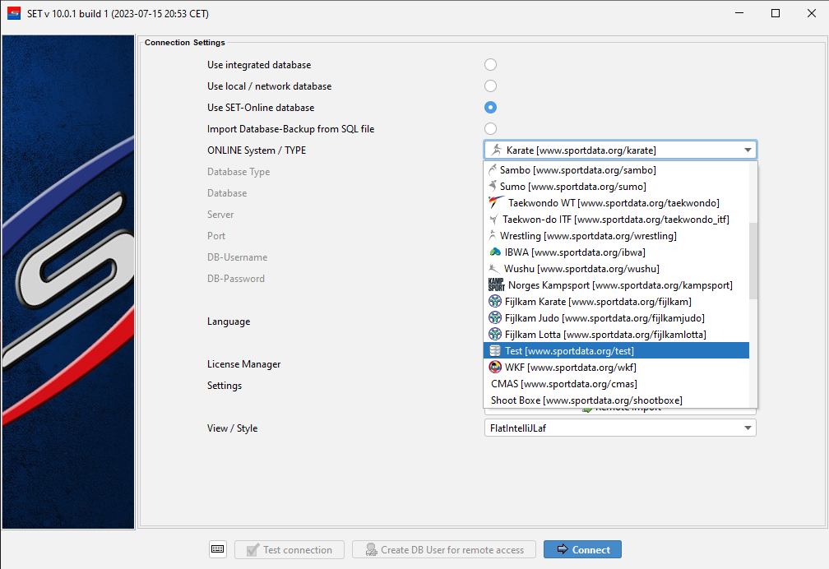Minimize the SET window
The image size is (829, 569).
(x=739, y=13)
